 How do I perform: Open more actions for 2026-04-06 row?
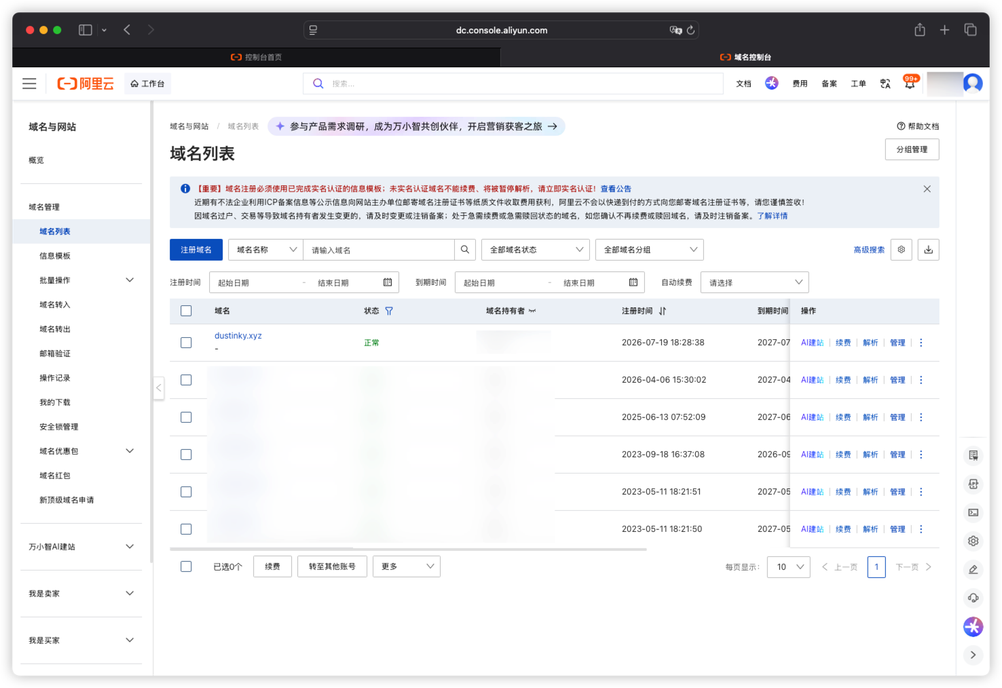[x=921, y=380]
